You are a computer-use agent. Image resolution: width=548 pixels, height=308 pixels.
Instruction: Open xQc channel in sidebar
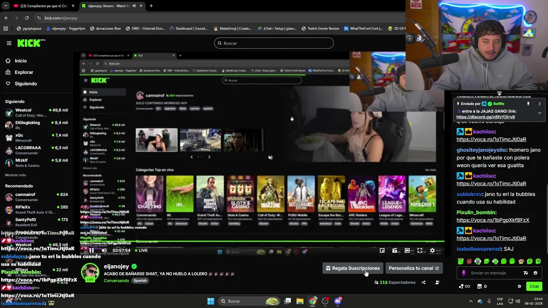click(36, 137)
